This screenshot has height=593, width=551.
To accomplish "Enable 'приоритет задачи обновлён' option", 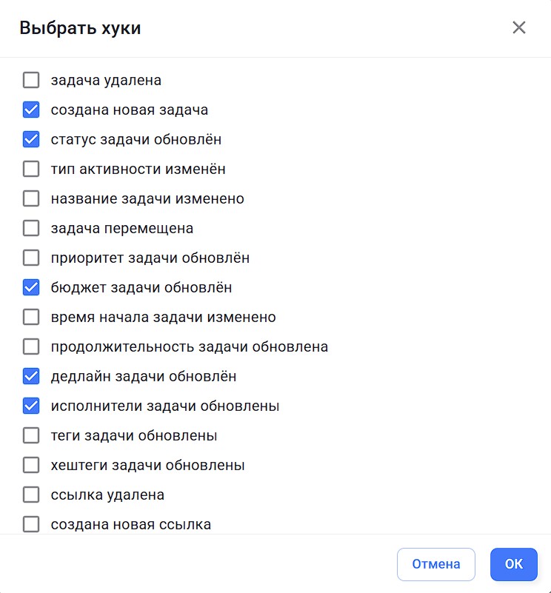I will click(x=31, y=258).
